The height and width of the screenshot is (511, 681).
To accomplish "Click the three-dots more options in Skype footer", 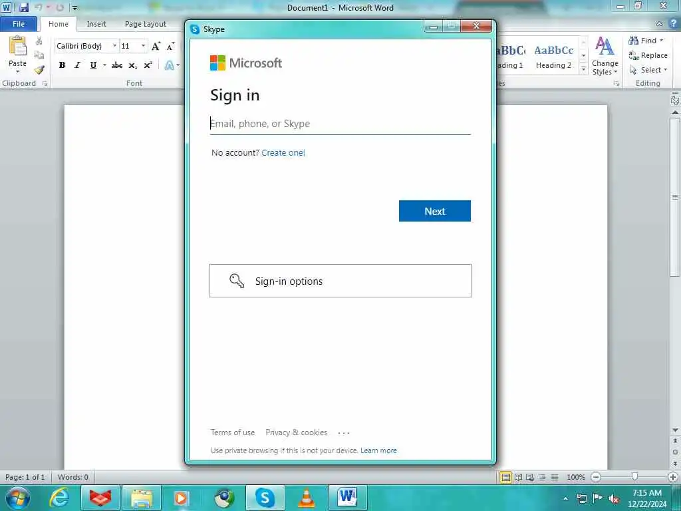I will 344,432.
